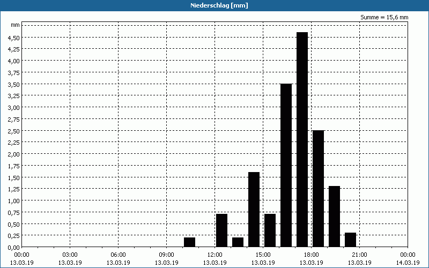Select the 0,7 mm bar starting at 12:00
This screenshot has width=429, height=268.
[x=221, y=230]
